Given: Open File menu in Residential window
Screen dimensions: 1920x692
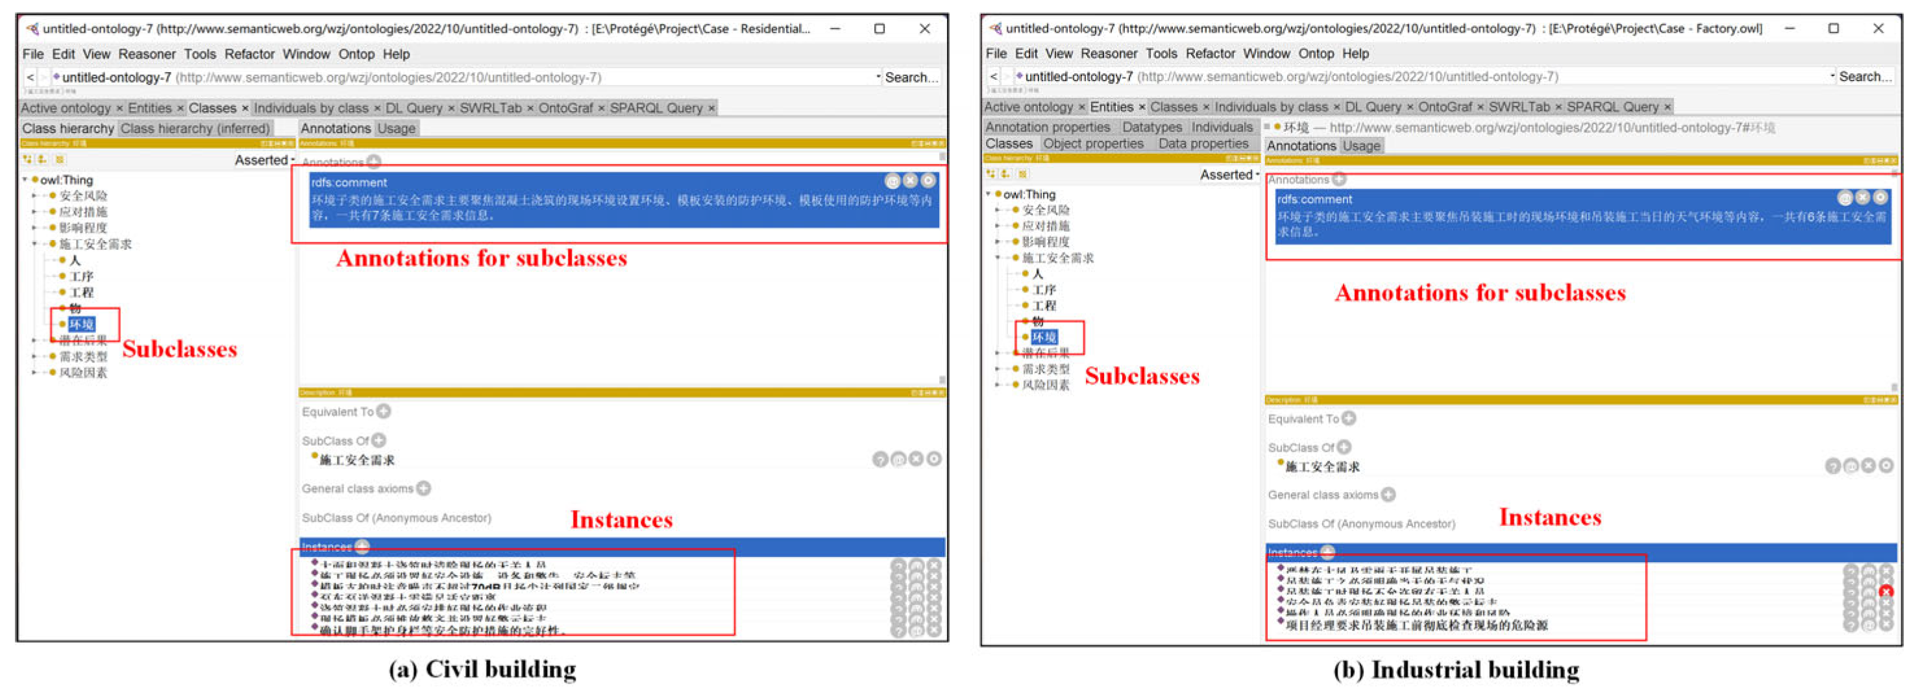Looking at the screenshot, I should 33,54.
